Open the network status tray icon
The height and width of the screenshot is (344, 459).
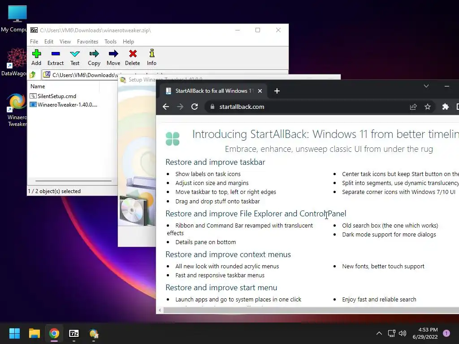click(391, 333)
